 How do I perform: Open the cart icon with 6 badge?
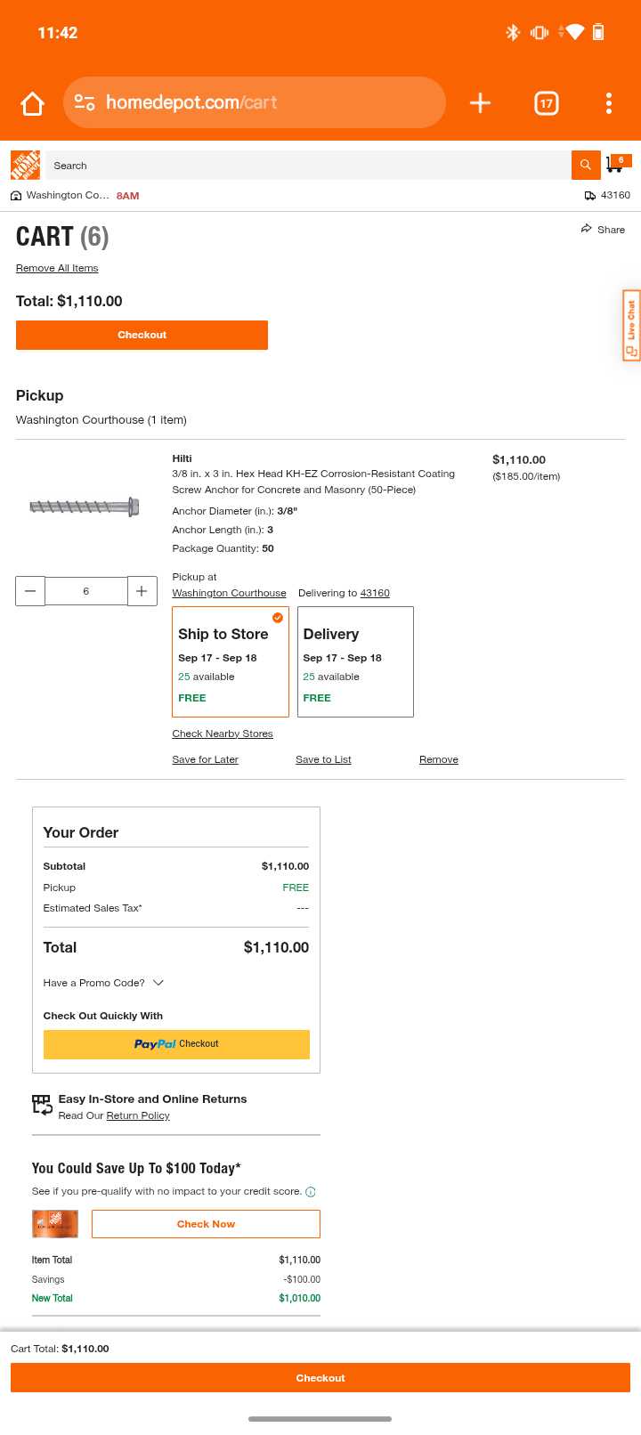(618, 164)
